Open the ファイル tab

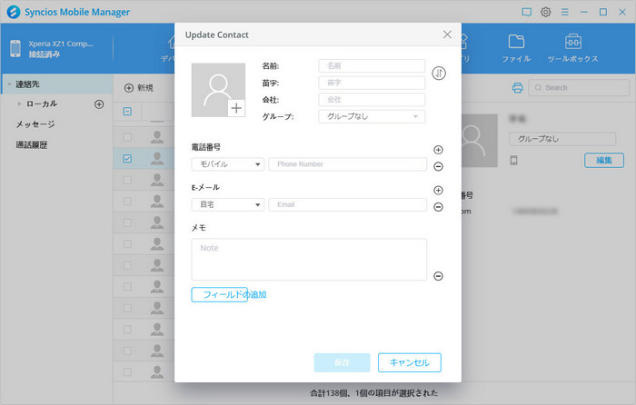pyautogui.click(x=516, y=48)
